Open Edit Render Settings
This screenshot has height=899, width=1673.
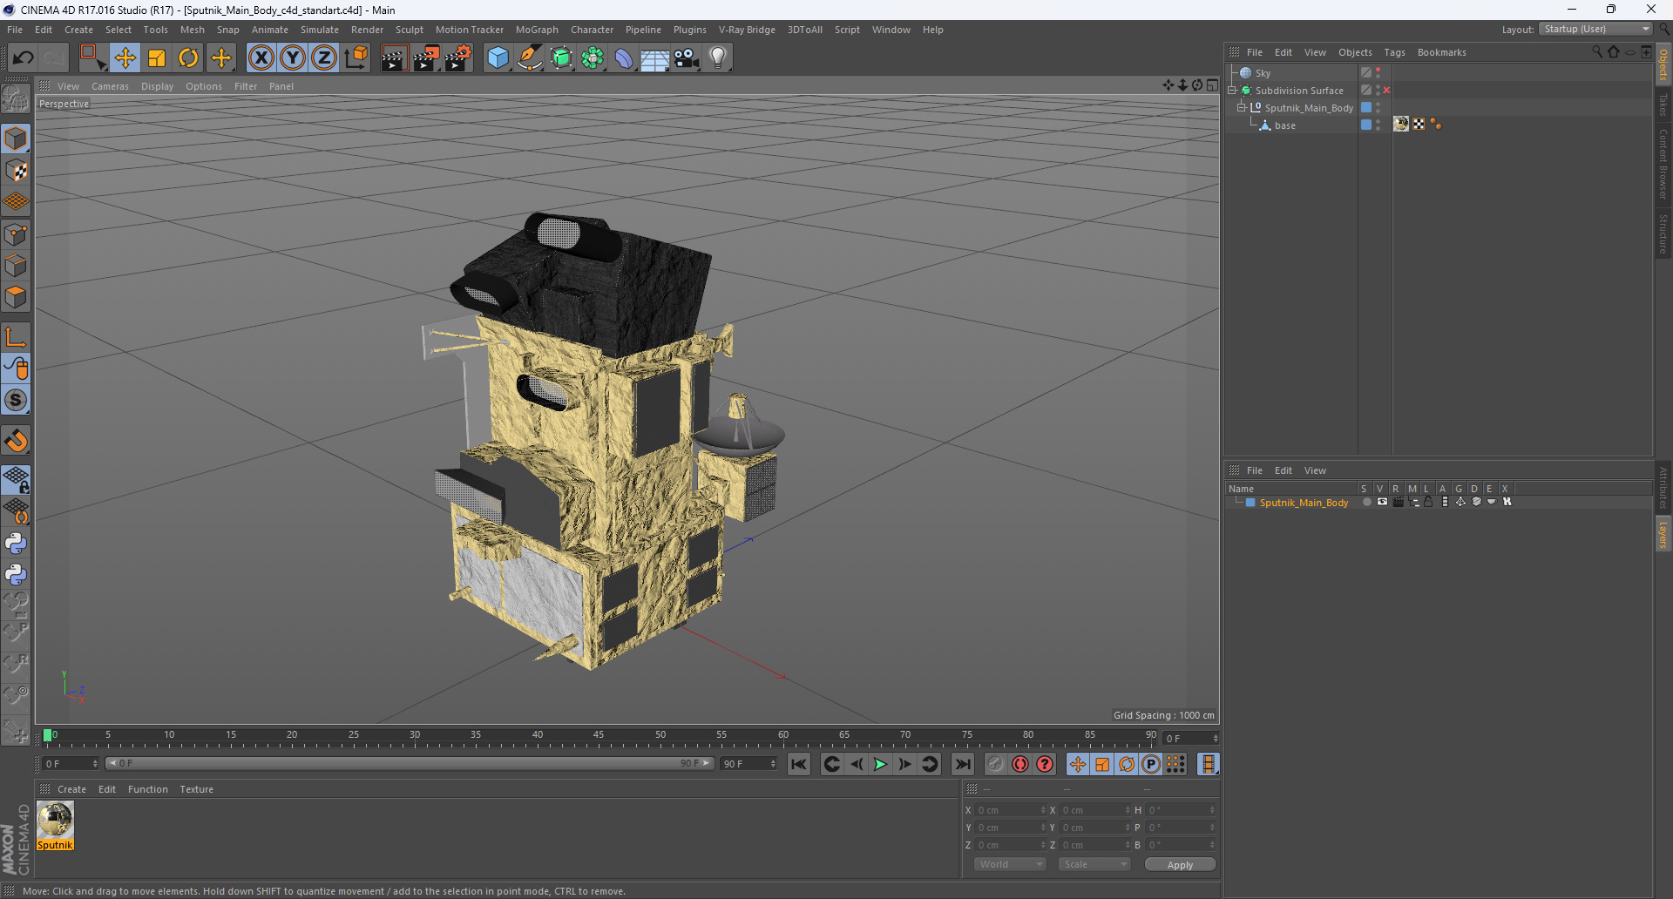(458, 58)
